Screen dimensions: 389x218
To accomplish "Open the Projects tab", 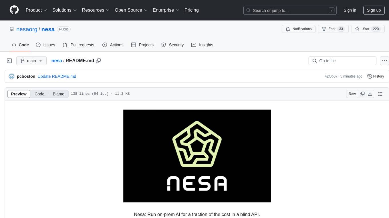I will pos(142,45).
